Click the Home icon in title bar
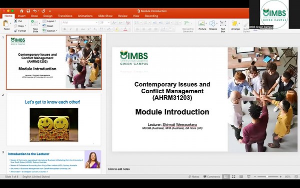Viewport: 300px width, 188px height. [21, 11]
